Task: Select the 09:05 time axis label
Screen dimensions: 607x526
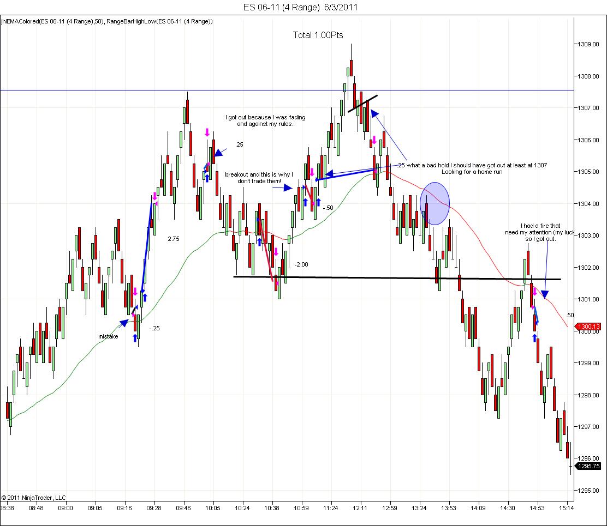Action: coord(95,508)
